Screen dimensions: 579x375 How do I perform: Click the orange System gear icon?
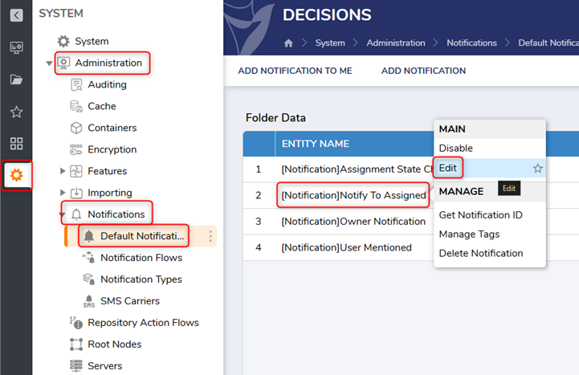coord(17,175)
